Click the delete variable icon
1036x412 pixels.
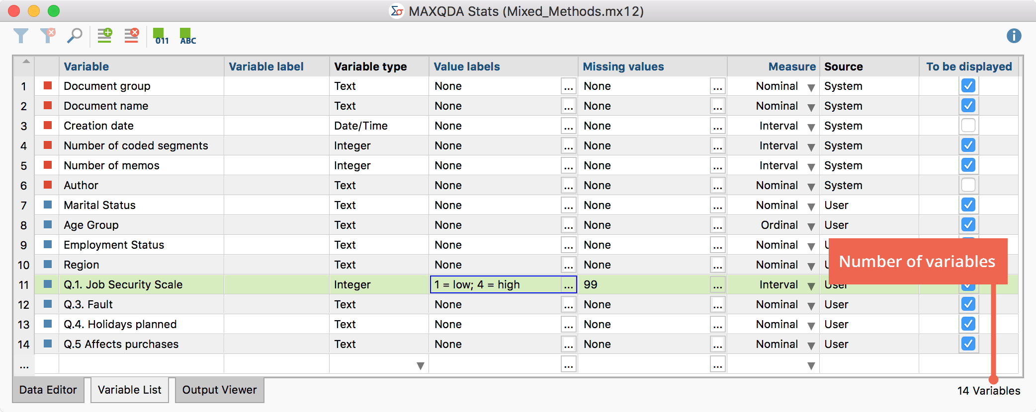(x=132, y=36)
